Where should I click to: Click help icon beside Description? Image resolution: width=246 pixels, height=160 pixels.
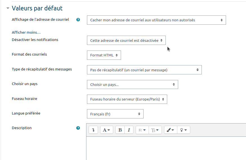pos(78,128)
